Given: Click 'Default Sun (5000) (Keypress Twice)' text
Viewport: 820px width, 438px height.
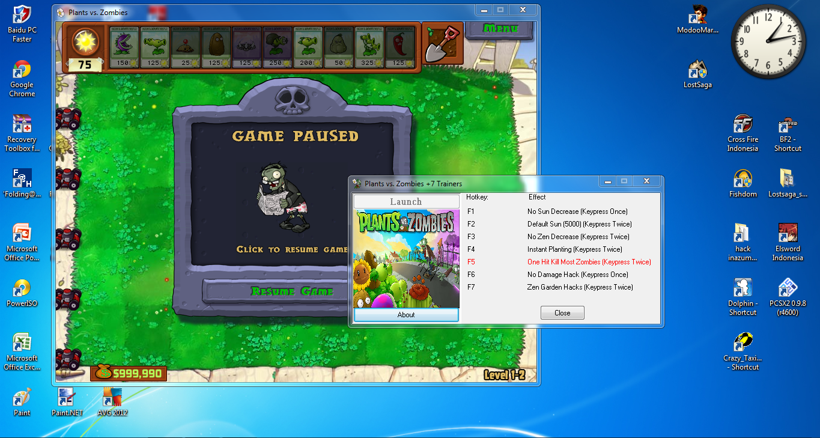Looking at the screenshot, I should pos(579,224).
